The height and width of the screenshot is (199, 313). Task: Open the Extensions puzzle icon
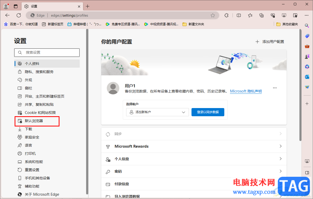coord(226,15)
